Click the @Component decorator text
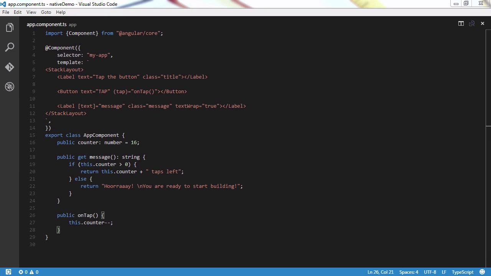The height and width of the screenshot is (276, 491). [60, 48]
